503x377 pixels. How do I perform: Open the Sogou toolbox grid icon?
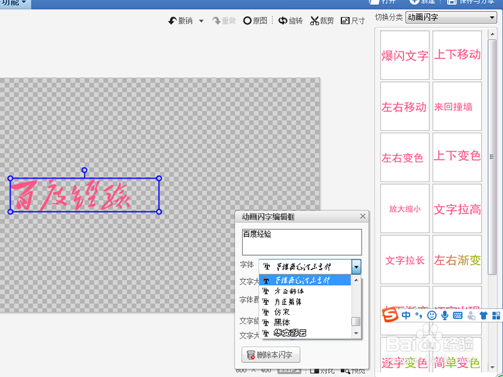[x=496, y=315]
